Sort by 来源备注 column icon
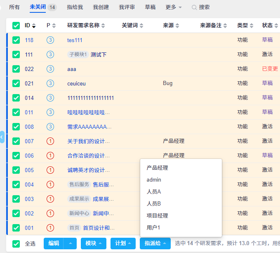The image size is (280, 253). coord(225,26)
